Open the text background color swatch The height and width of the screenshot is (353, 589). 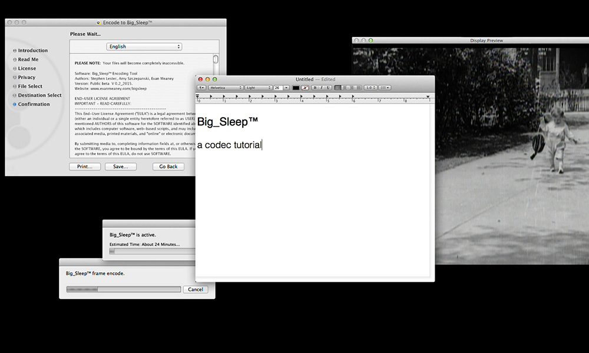305,88
